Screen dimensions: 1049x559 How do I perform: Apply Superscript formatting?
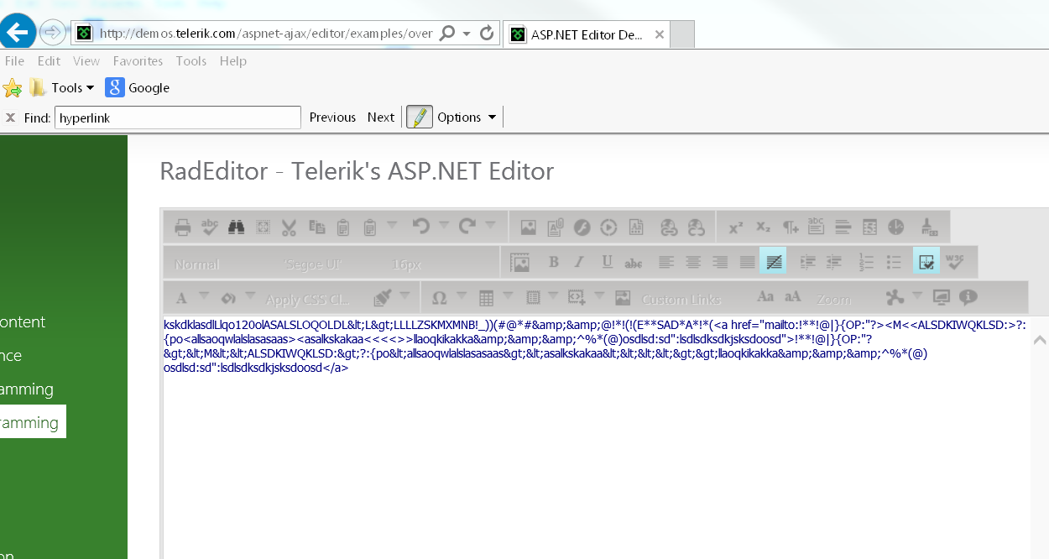736,227
